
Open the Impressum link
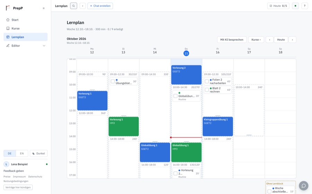(x=19, y=176)
